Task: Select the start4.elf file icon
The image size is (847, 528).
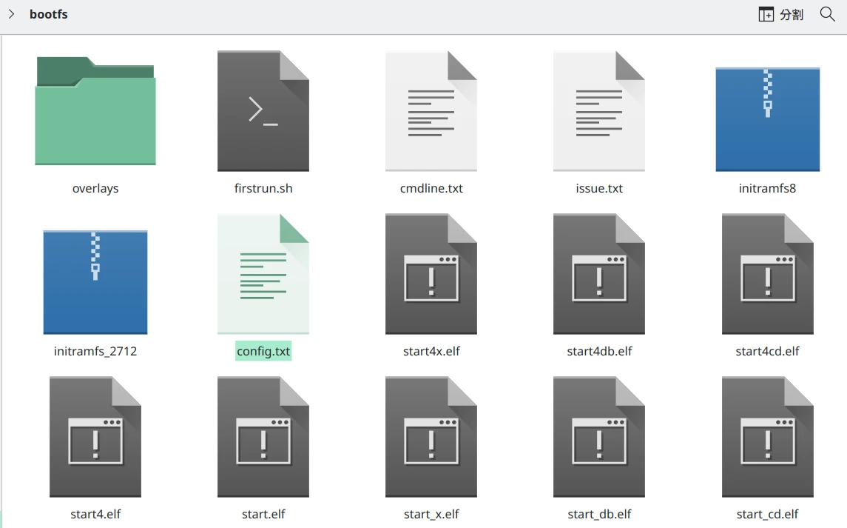Action: [95, 437]
